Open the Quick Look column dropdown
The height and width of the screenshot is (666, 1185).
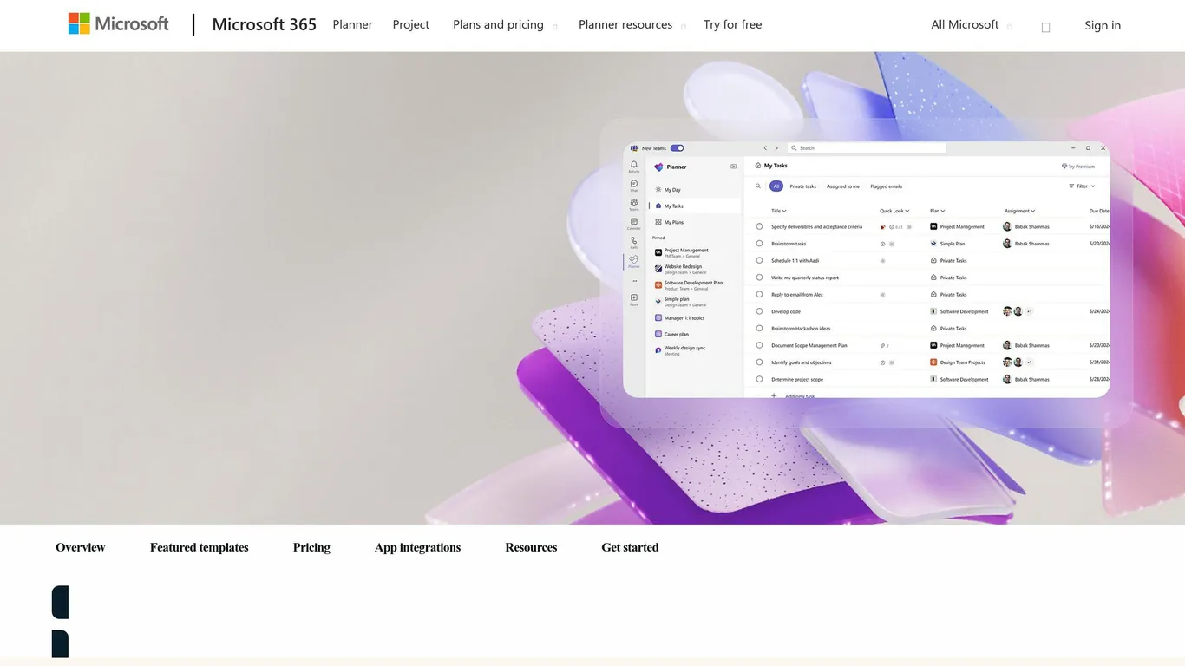pos(894,211)
